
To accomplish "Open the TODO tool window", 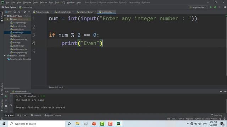I will (22, 115).
